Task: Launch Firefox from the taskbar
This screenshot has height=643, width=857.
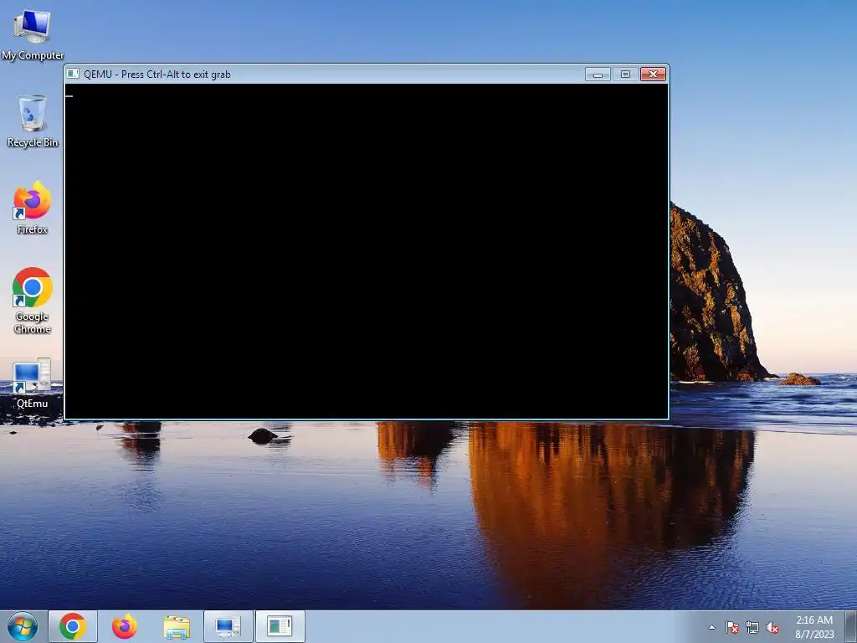Action: pos(125,626)
